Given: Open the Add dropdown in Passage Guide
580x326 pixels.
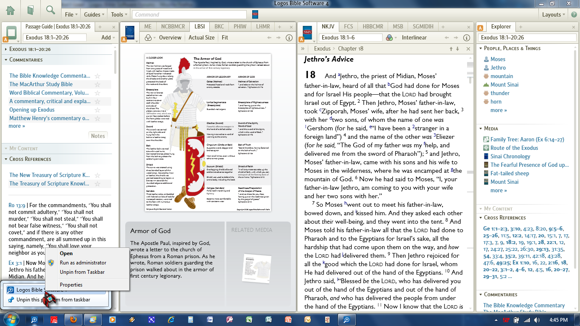Looking at the screenshot, I should pyautogui.click(x=108, y=37).
